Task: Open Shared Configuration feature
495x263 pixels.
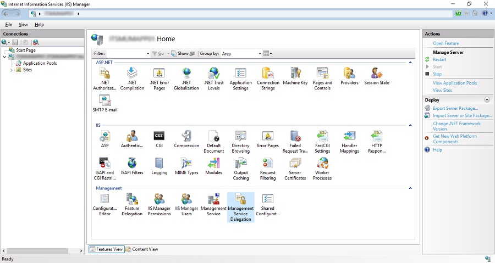Action: tap(268, 204)
